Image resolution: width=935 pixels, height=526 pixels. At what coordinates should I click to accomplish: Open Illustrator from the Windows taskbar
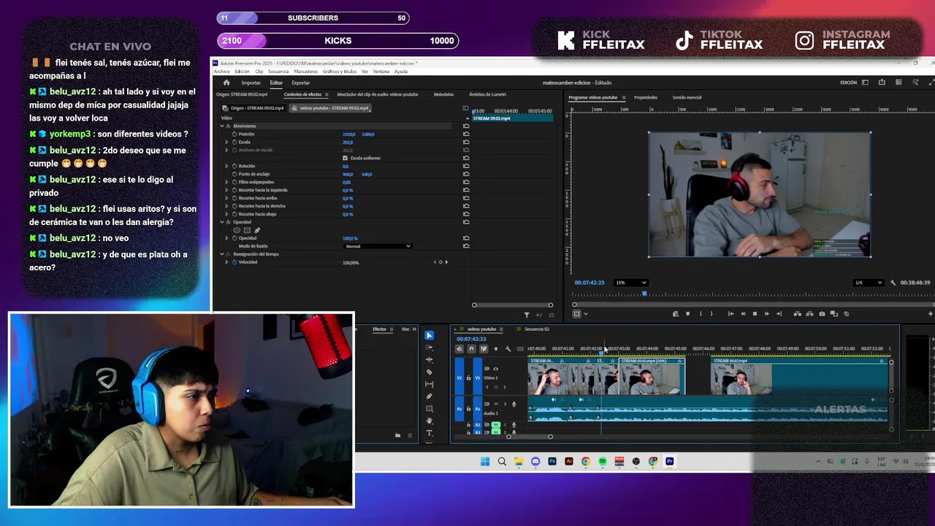pyautogui.click(x=569, y=461)
